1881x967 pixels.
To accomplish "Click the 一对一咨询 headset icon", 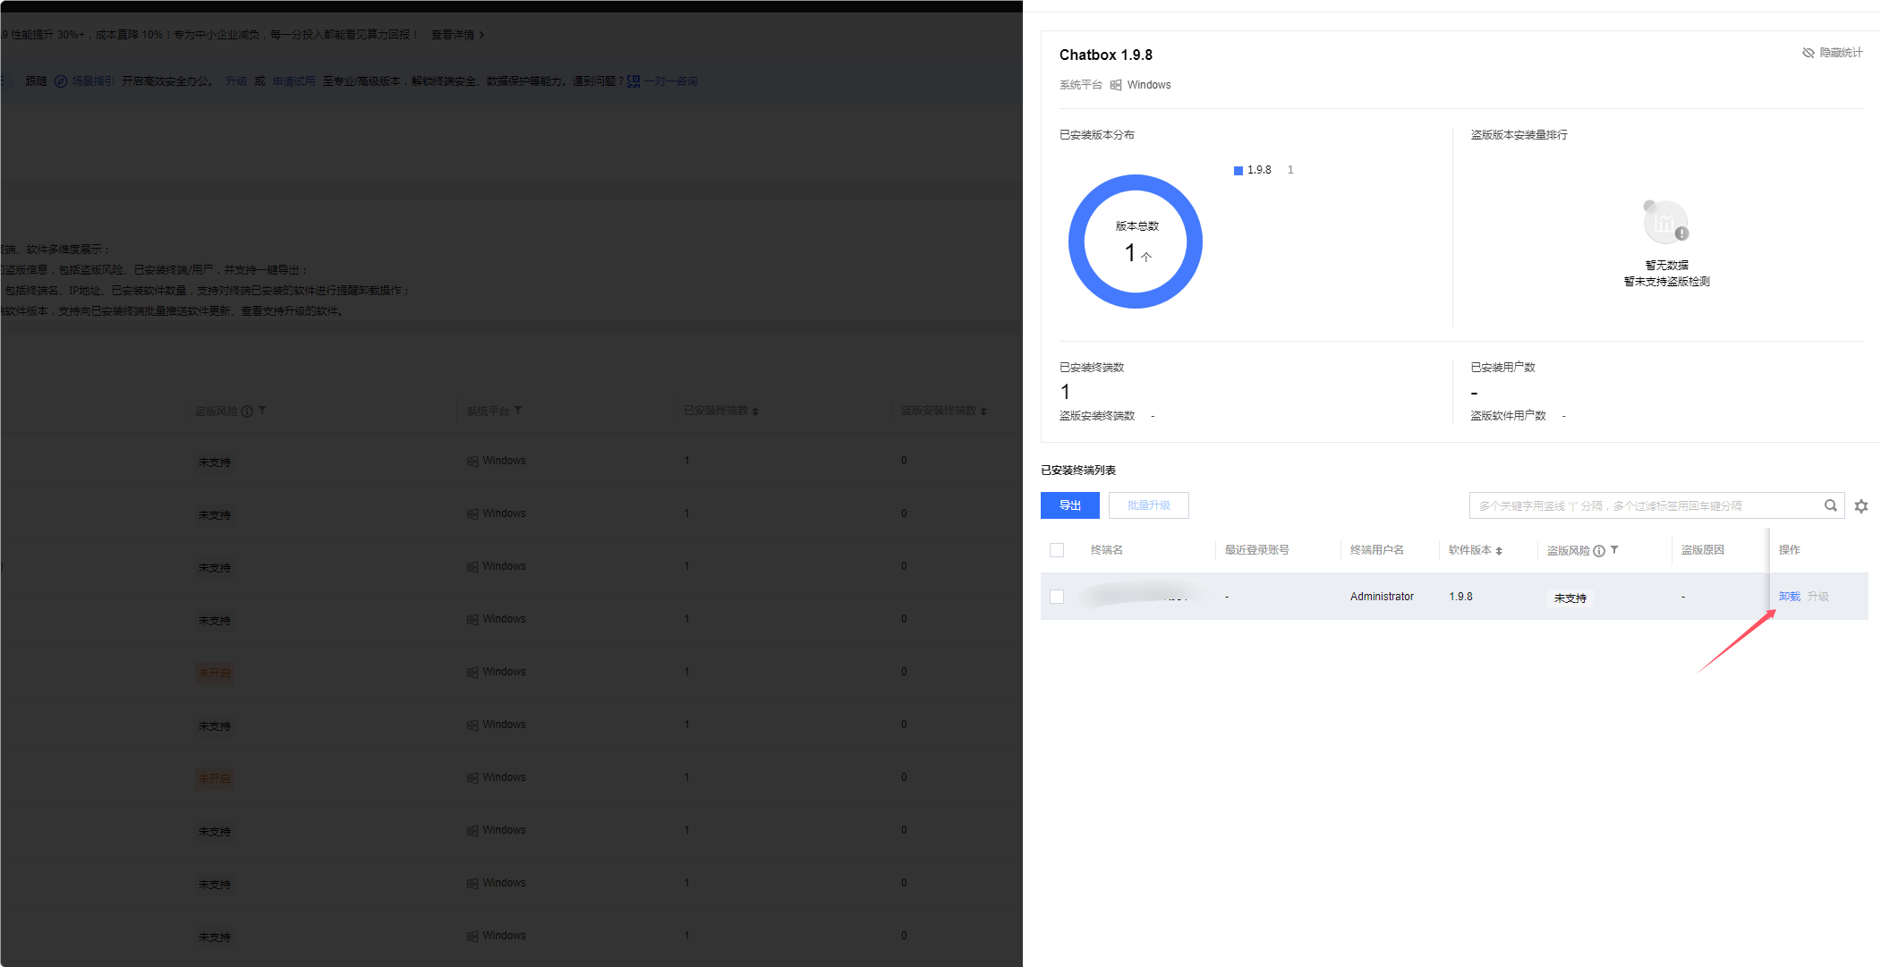I will click(634, 81).
